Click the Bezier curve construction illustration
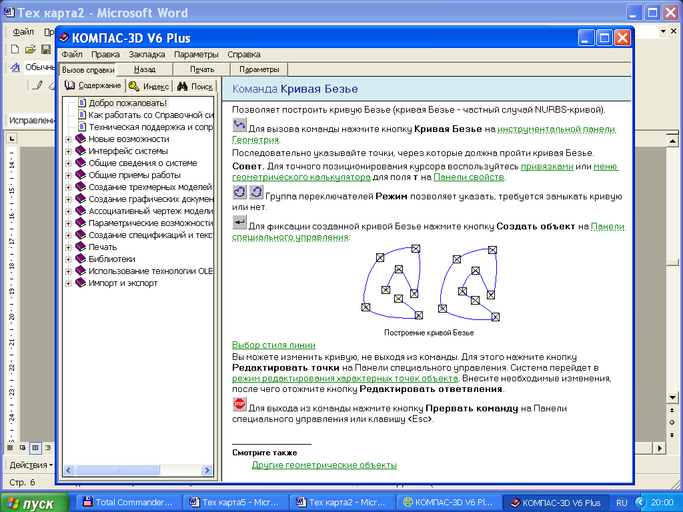The height and width of the screenshot is (512, 683). (429, 283)
